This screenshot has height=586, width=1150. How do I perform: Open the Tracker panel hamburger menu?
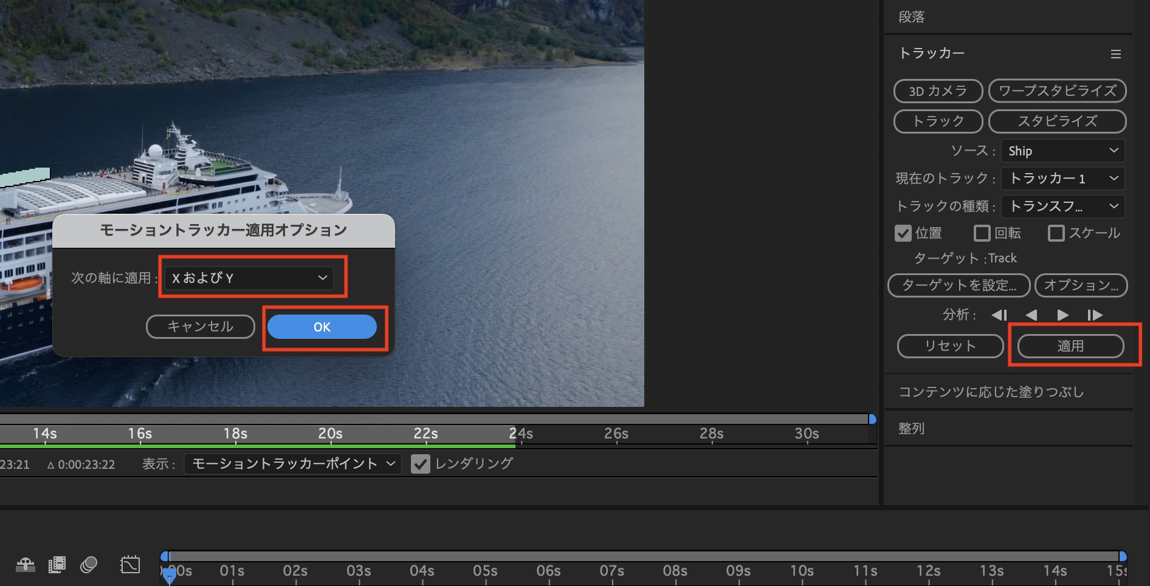click(1115, 54)
